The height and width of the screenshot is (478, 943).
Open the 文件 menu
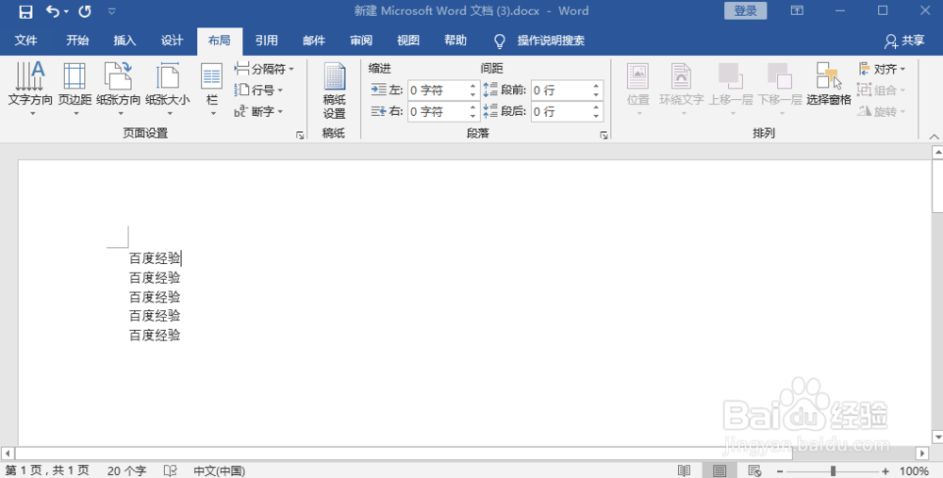[25, 41]
